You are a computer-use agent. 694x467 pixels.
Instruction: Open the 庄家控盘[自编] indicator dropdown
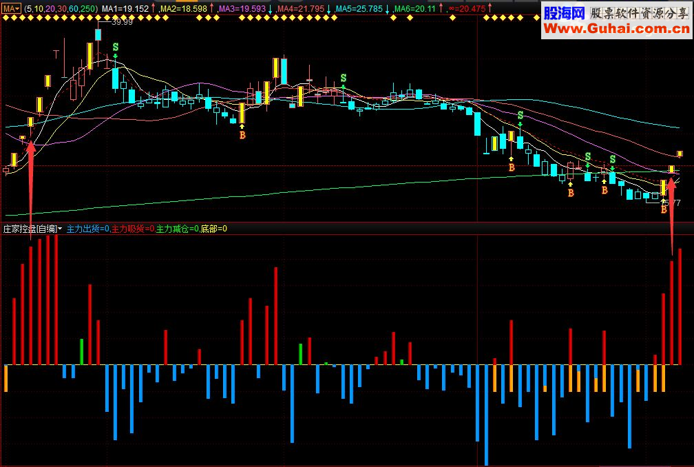[32, 229]
